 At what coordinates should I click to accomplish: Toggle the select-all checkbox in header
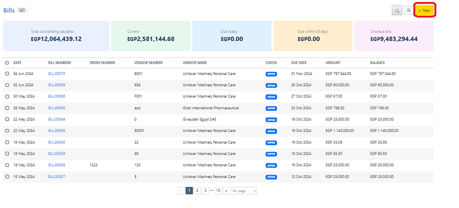click(7, 63)
